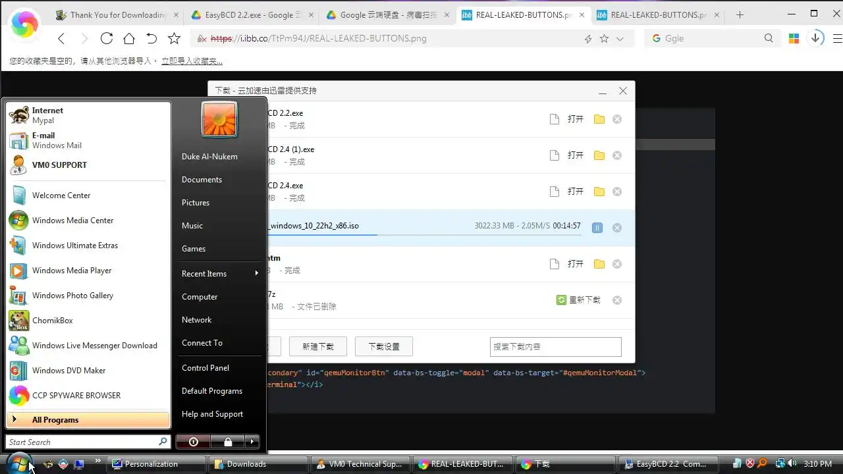
Task: Click the Start orb on the taskbar
Action: (x=19, y=463)
